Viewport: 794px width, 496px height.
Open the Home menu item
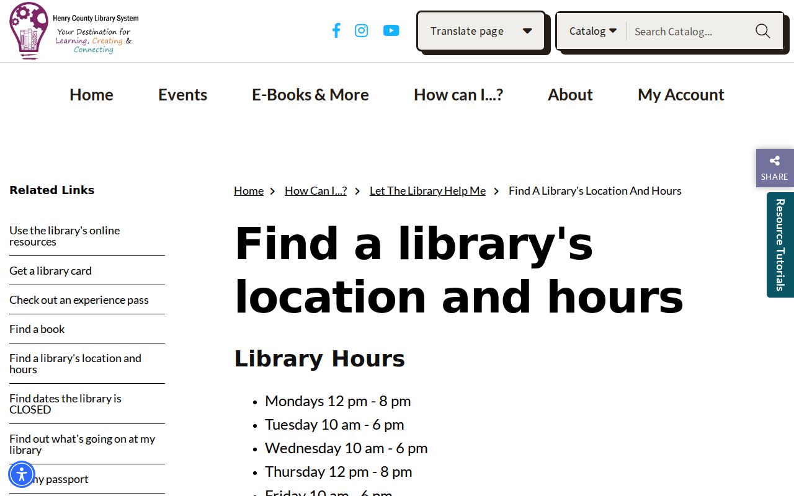coord(91,94)
